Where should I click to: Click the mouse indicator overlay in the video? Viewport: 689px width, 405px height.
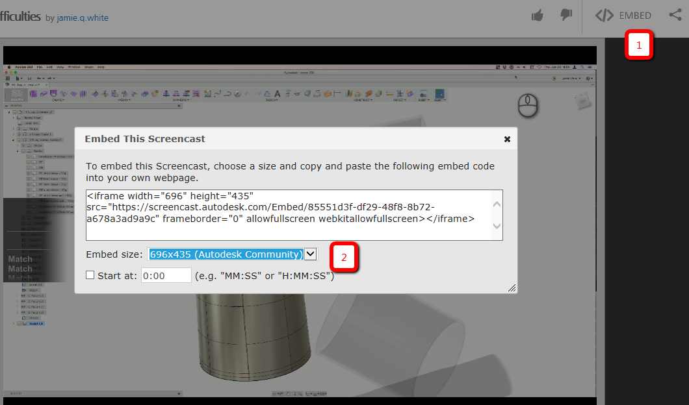pos(528,106)
